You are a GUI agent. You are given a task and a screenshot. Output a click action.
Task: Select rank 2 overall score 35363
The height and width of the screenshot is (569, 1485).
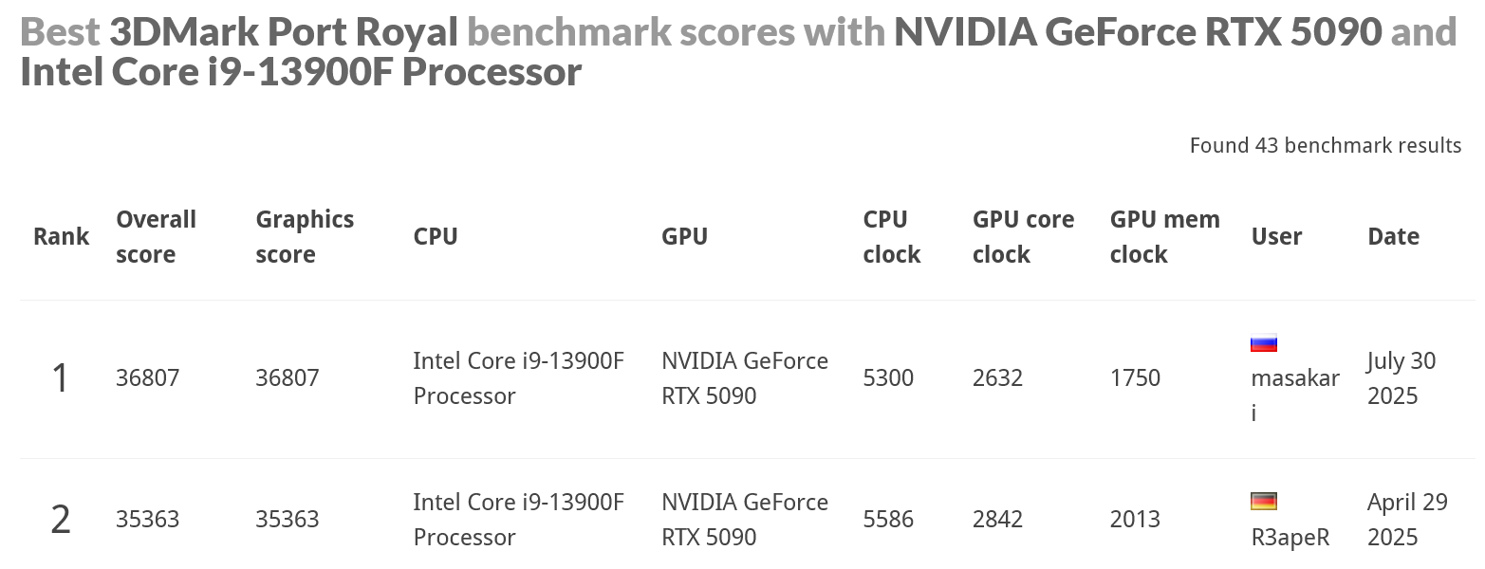point(147,520)
